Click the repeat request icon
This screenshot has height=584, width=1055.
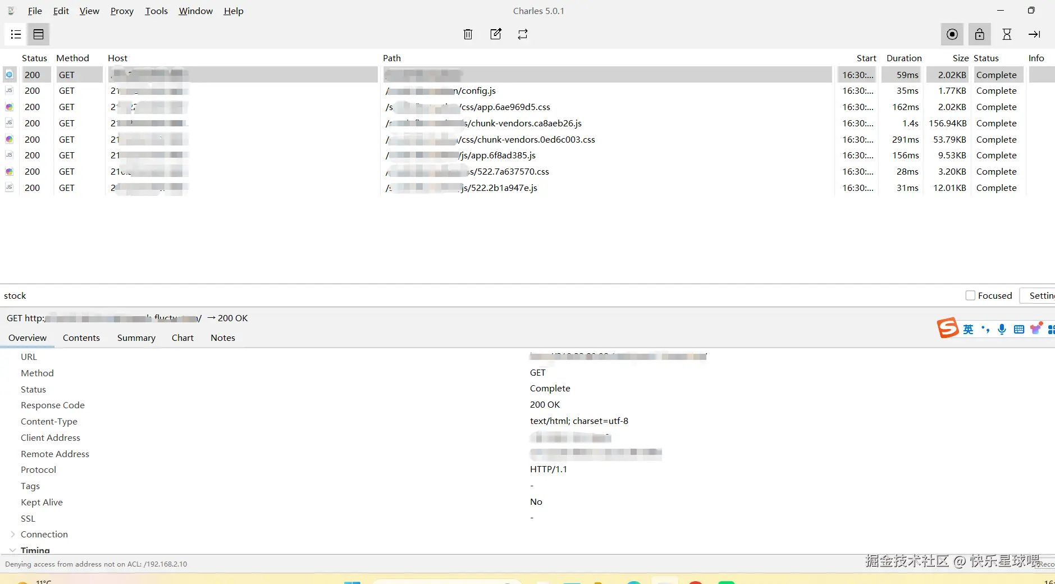(523, 34)
